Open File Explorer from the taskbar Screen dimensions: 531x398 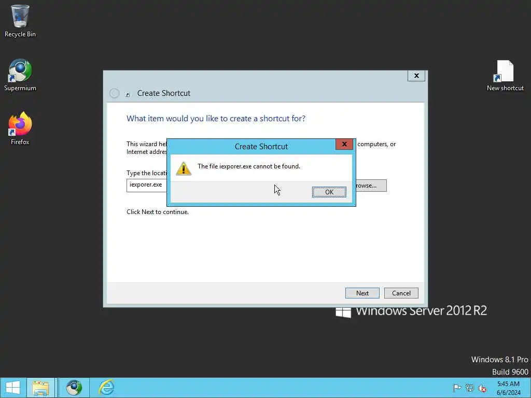40,388
